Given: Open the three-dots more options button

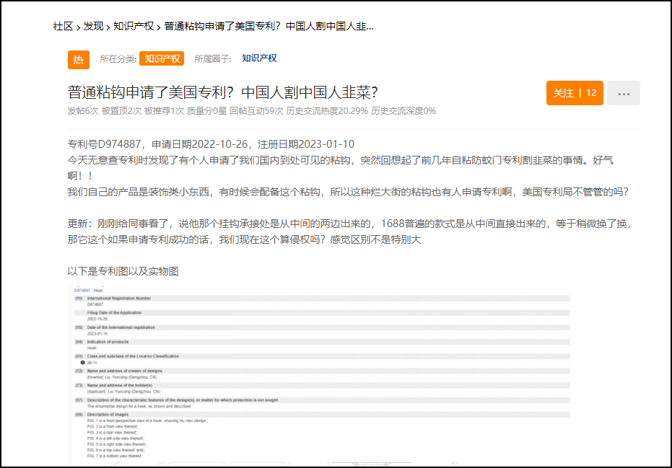Looking at the screenshot, I should coord(623,93).
